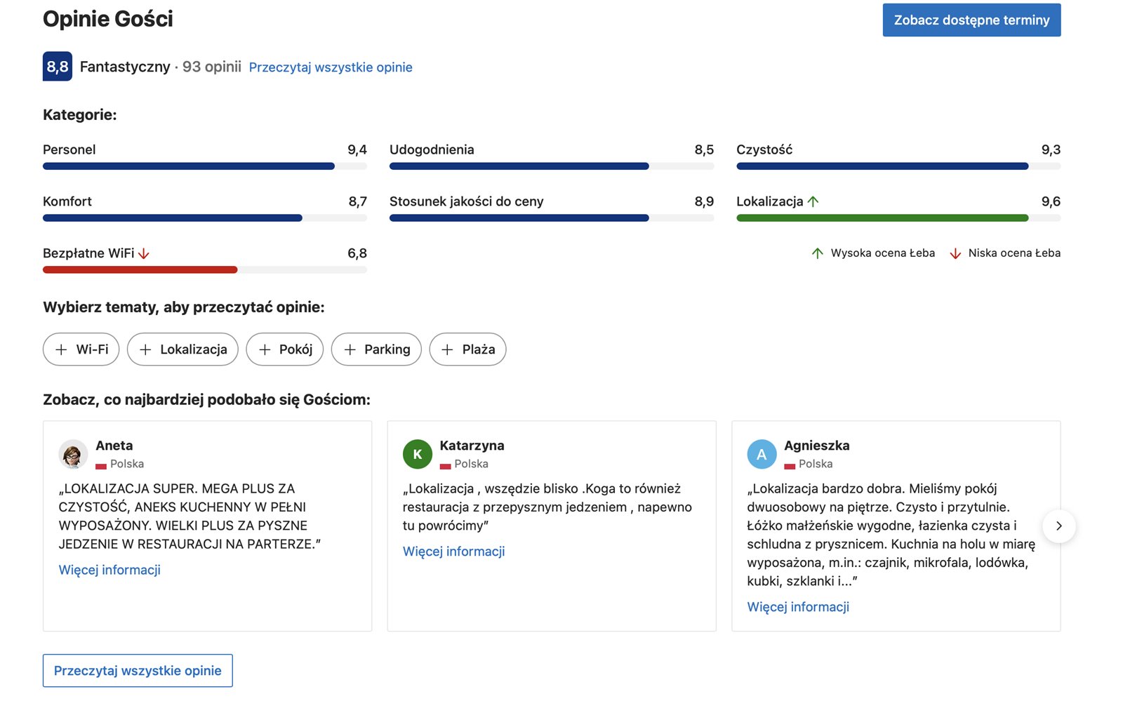Viewport: 1123px width, 701px height.
Task: Expand Aneta's review via Więcej informacji
Action: [109, 570]
